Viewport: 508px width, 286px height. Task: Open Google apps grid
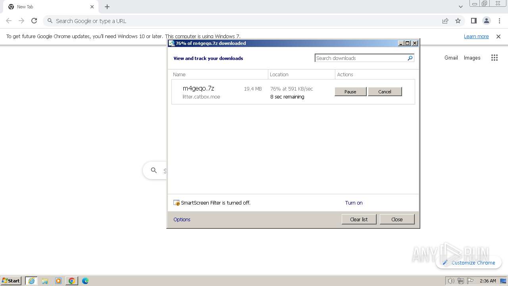coord(494,58)
